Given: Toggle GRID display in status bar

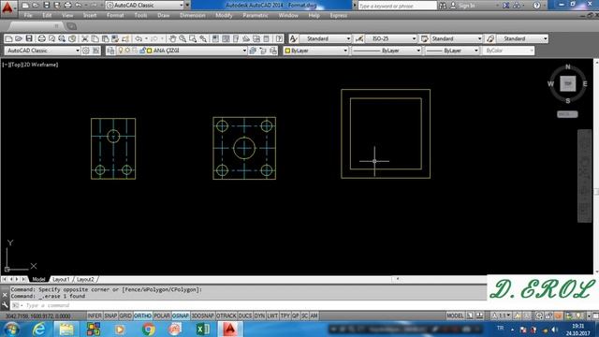Looking at the screenshot, I should tap(125, 316).
